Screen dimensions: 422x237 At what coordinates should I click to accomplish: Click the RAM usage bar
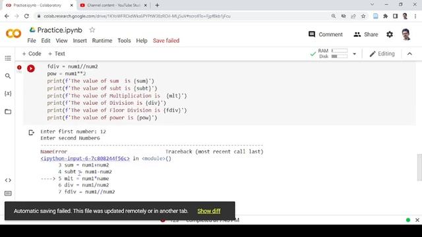[340, 51]
